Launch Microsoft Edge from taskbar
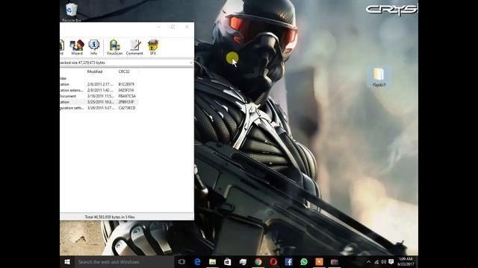Image resolution: width=478 pixels, height=268 pixels. tap(197, 262)
